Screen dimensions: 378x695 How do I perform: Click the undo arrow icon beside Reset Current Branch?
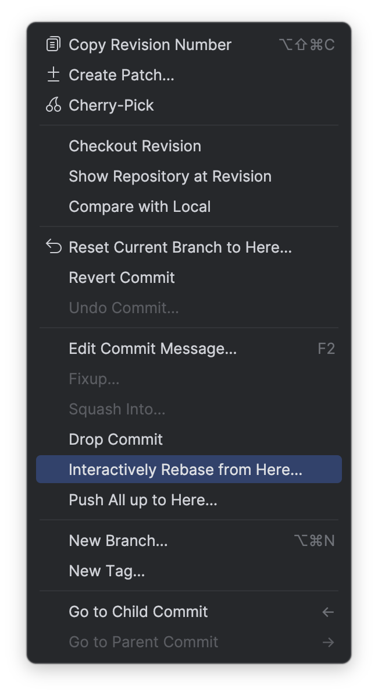click(x=54, y=247)
